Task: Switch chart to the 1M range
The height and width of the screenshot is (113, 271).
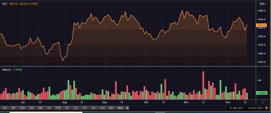Action: 31,108
